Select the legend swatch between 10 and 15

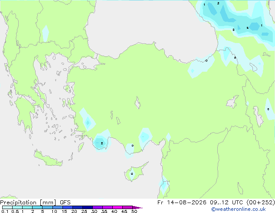pyautogui.click(x=58, y=207)
